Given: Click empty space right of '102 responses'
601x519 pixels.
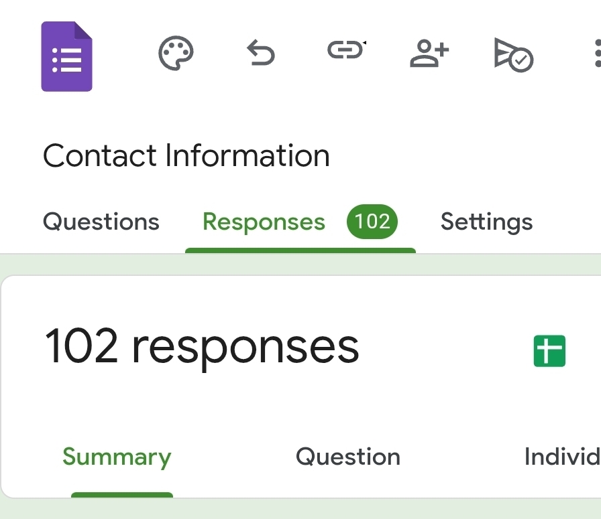Looking at the screenshot, I should 443,348.
